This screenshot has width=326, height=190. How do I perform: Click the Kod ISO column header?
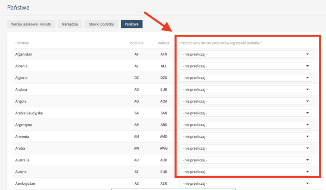(137, 43)
